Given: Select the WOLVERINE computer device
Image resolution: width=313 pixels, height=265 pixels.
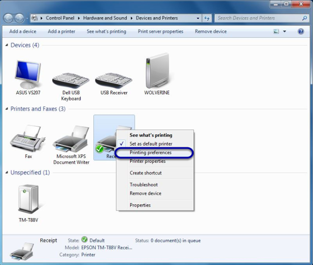Looking at the screenshot, I should tap(157, 74).
